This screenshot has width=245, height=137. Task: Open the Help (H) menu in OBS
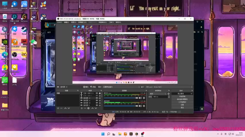(x=118, y=22)
